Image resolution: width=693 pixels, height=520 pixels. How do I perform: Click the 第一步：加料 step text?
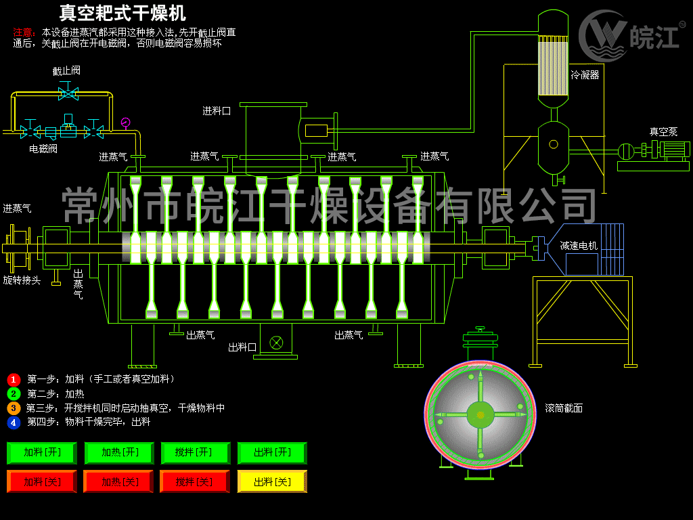(x=102, y=379)
